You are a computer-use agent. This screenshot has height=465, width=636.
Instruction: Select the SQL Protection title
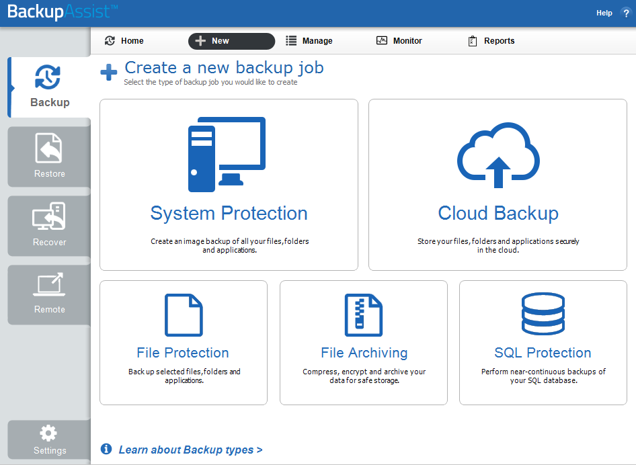click(543, 353)
